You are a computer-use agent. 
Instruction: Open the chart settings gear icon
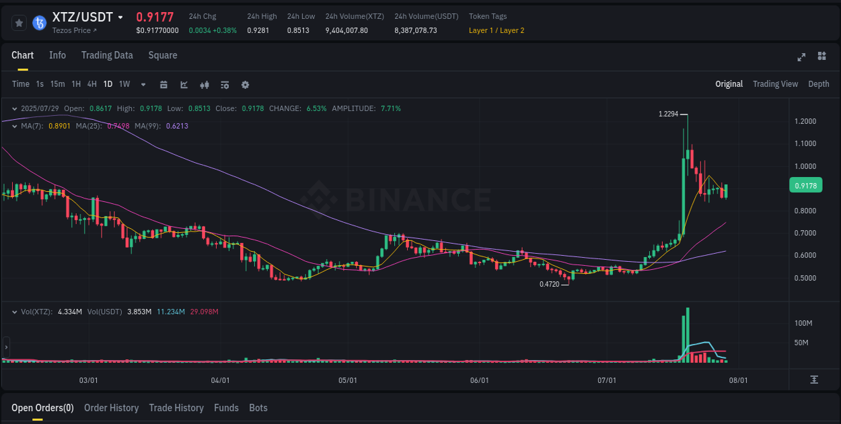coord(245,84)
